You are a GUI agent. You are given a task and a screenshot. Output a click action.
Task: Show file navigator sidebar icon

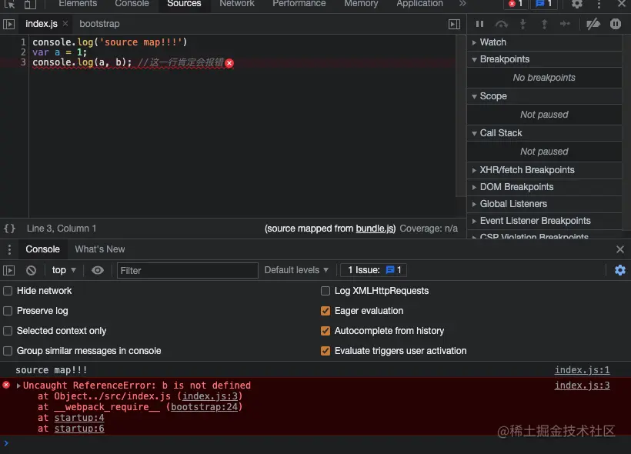point(9,24)
